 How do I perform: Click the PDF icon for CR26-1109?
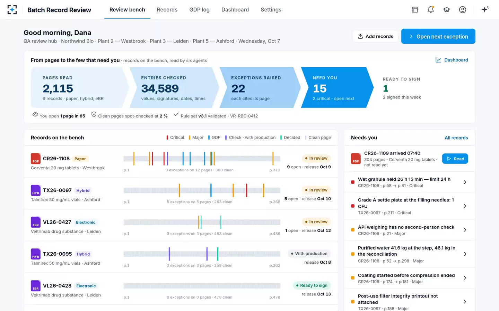tap(356, 159)
